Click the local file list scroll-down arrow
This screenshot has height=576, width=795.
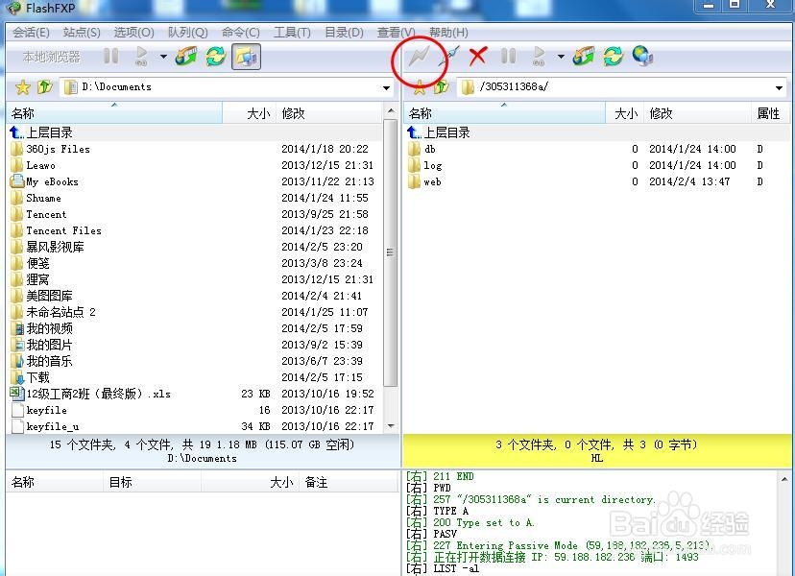click(x=391, y=426)
